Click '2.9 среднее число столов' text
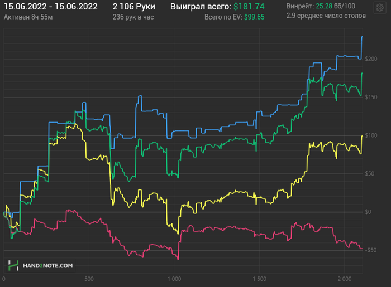The height and width of the screenshot is (287, 391). [x=326, y=16]
